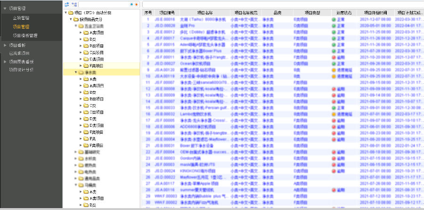The image size is (424, 210).
Task: Click the tree structure icon beside refresh
Action: tap(74, 4)
